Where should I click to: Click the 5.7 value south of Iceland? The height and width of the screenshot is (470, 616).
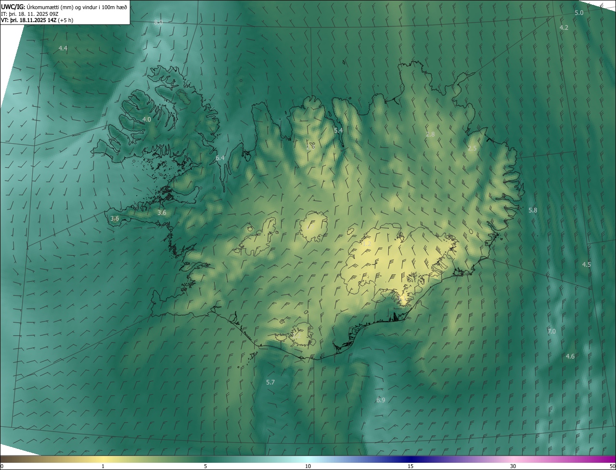coord(270,383)
